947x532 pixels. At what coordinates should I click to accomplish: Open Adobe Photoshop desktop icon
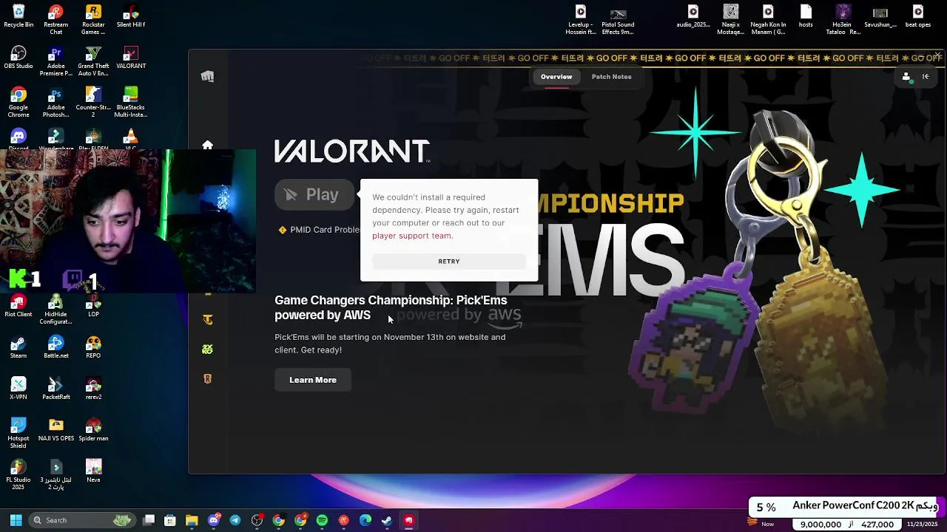pyautogui.click(x=56, y=103)
